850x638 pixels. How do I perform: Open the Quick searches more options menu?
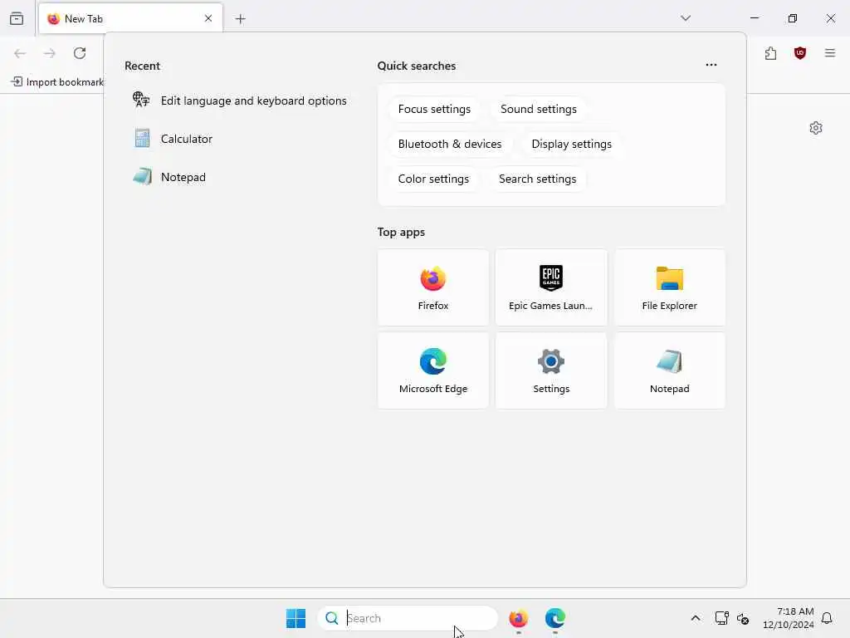coord(711,65)
